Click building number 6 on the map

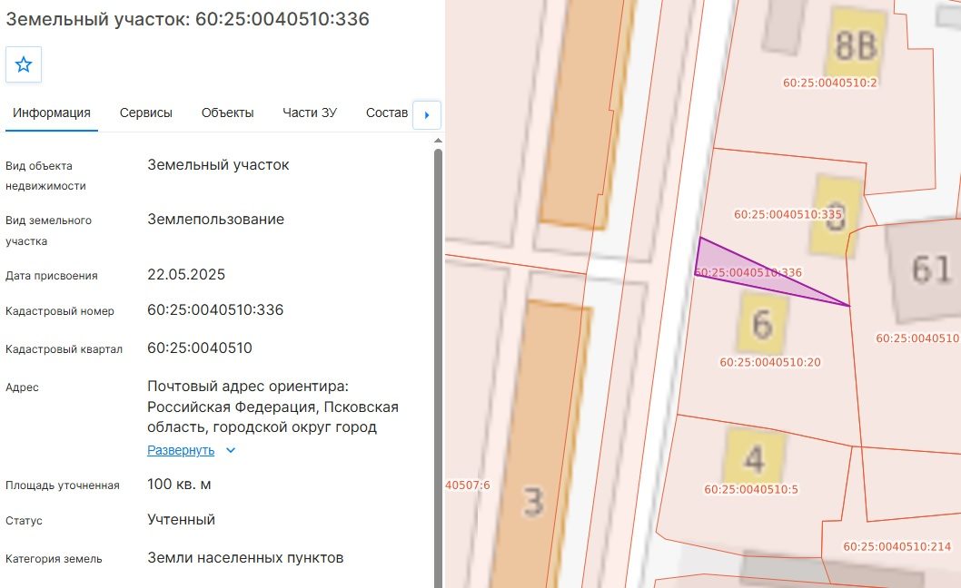coord(762,323)
